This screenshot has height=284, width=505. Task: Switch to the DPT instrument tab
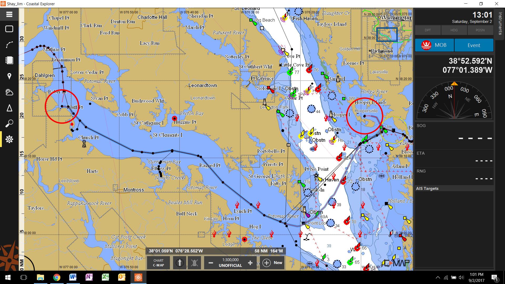[x=428, y=30]
